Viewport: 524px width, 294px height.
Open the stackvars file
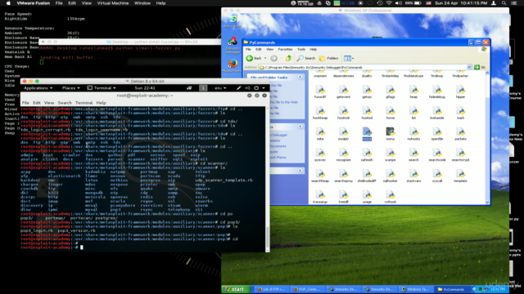[413, 176]
